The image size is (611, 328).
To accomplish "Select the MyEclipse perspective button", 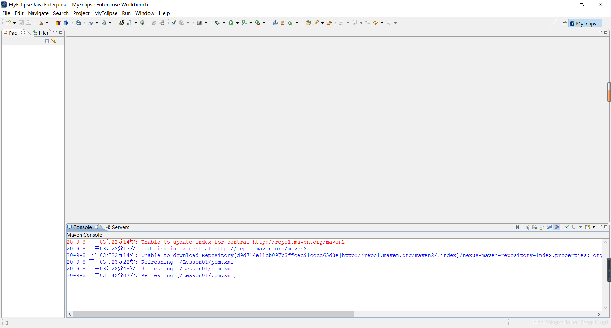I will pos(585,24).
